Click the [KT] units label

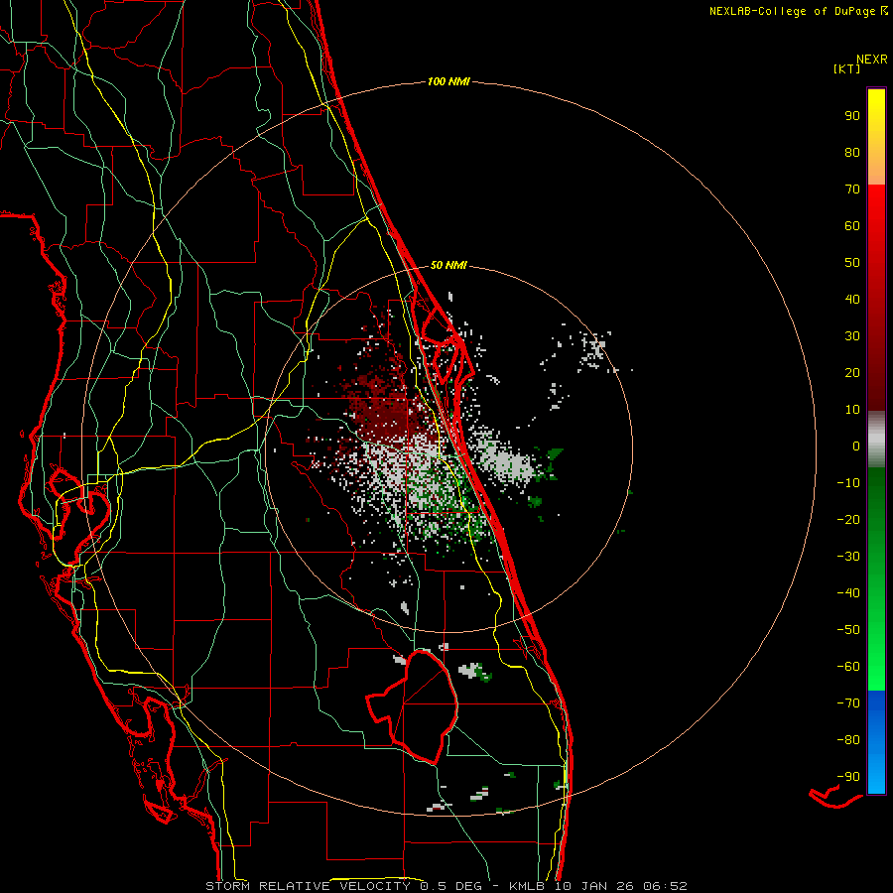coord(846,68)
